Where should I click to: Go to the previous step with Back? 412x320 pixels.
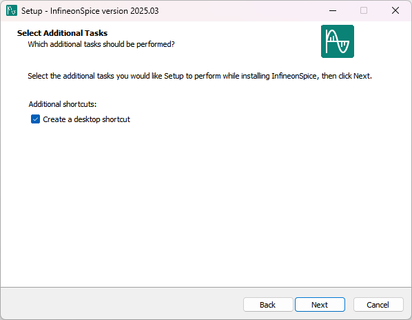[x=268, y=305]
